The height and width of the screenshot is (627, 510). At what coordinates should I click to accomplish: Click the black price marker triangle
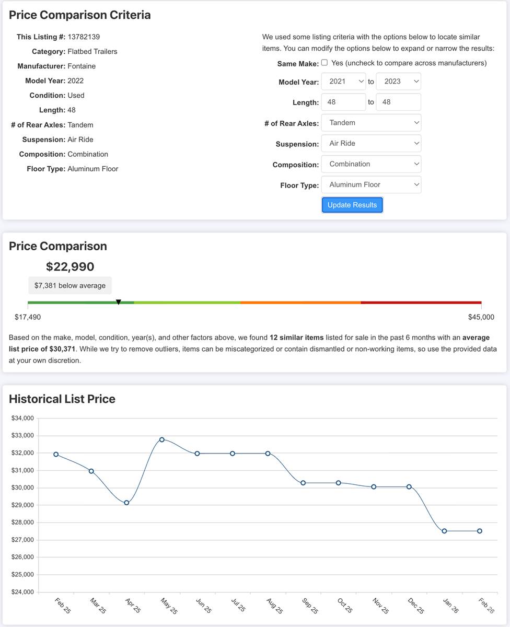119,302
